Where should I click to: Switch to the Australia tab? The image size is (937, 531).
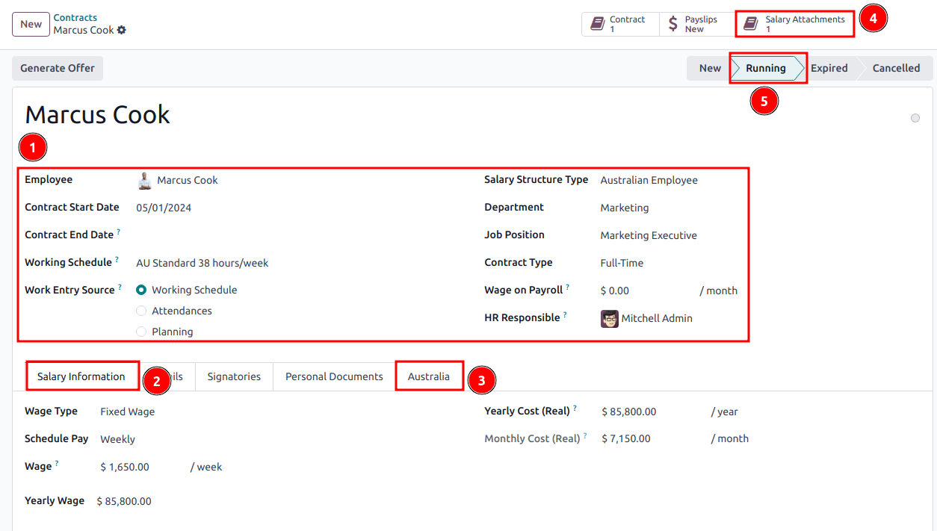[x=428, y=376]
